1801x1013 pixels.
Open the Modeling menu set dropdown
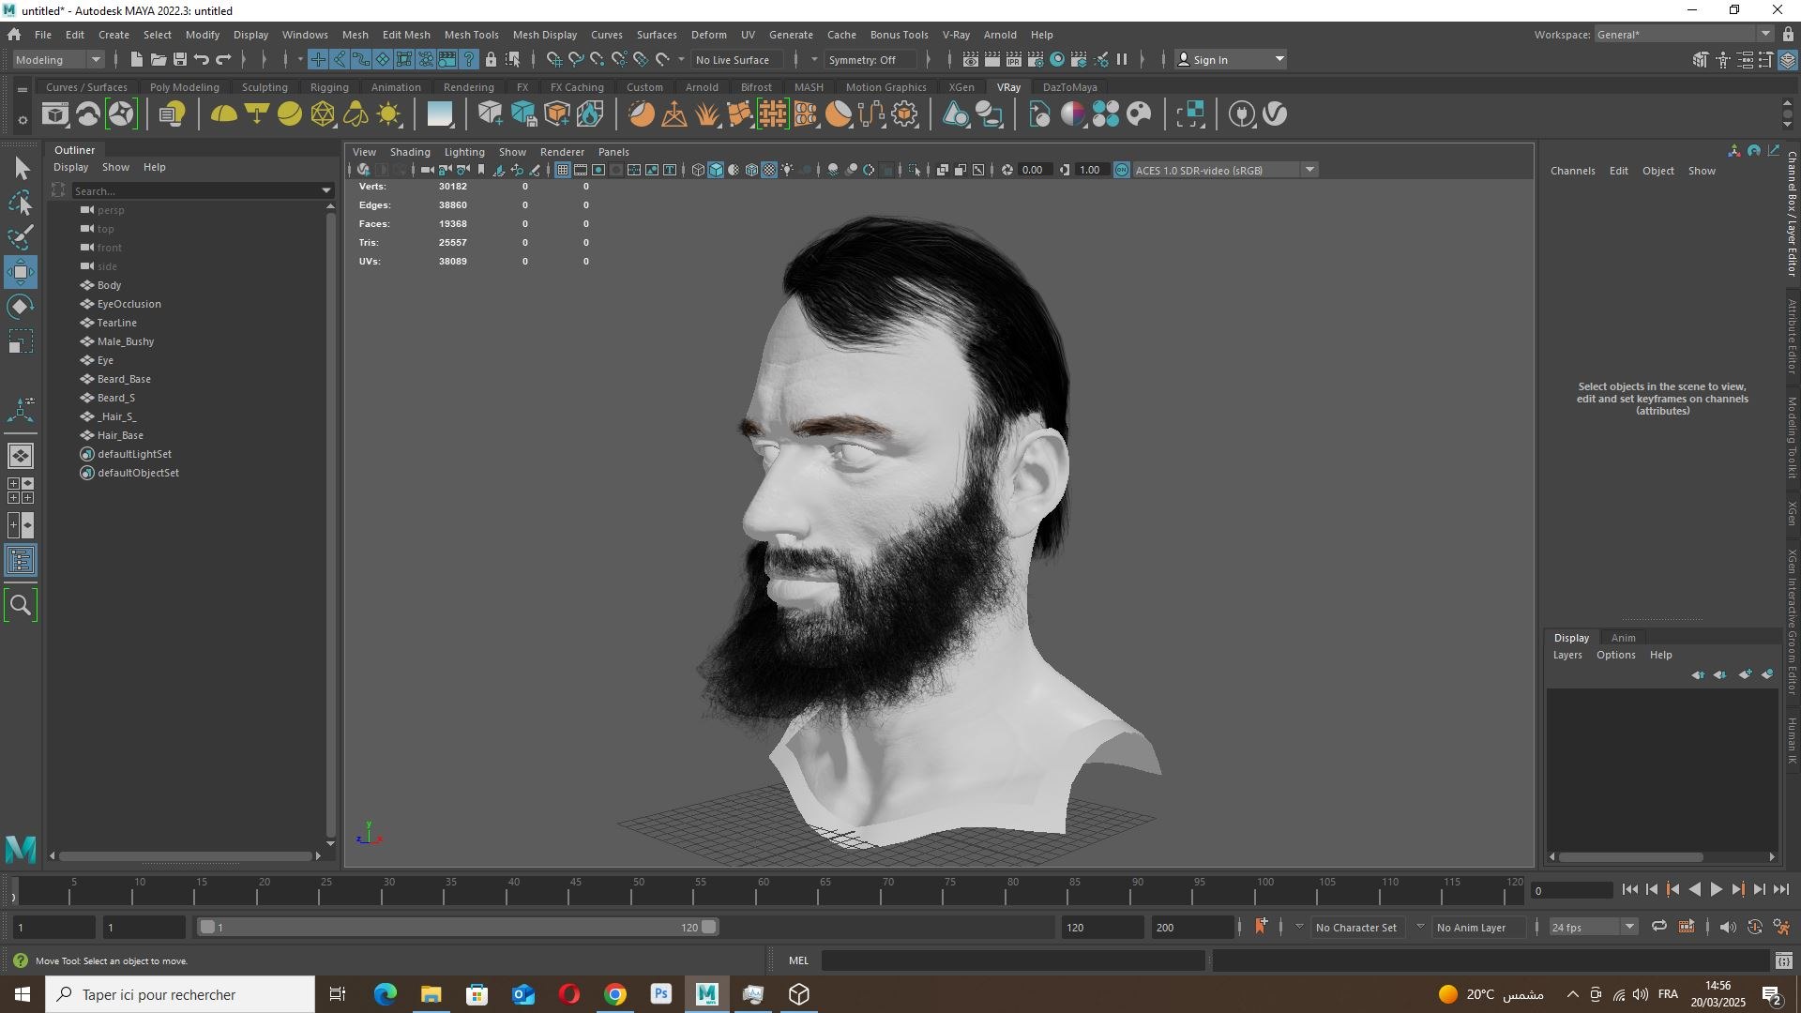click(58, 59)
